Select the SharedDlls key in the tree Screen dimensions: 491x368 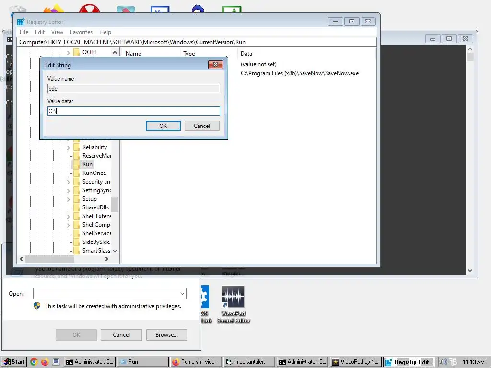point(95,207)
